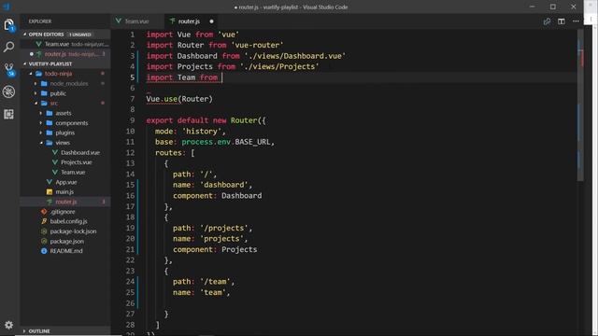Click the JS icon beside main.js
This screenshot has height=336, width=598.
pos(50,192)
